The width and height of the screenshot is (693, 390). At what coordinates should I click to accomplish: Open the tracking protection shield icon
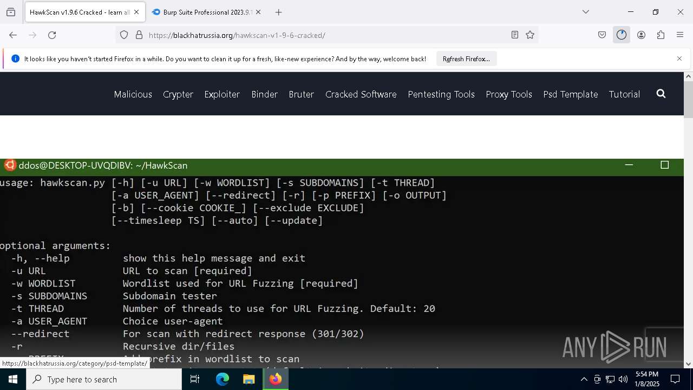124,35
